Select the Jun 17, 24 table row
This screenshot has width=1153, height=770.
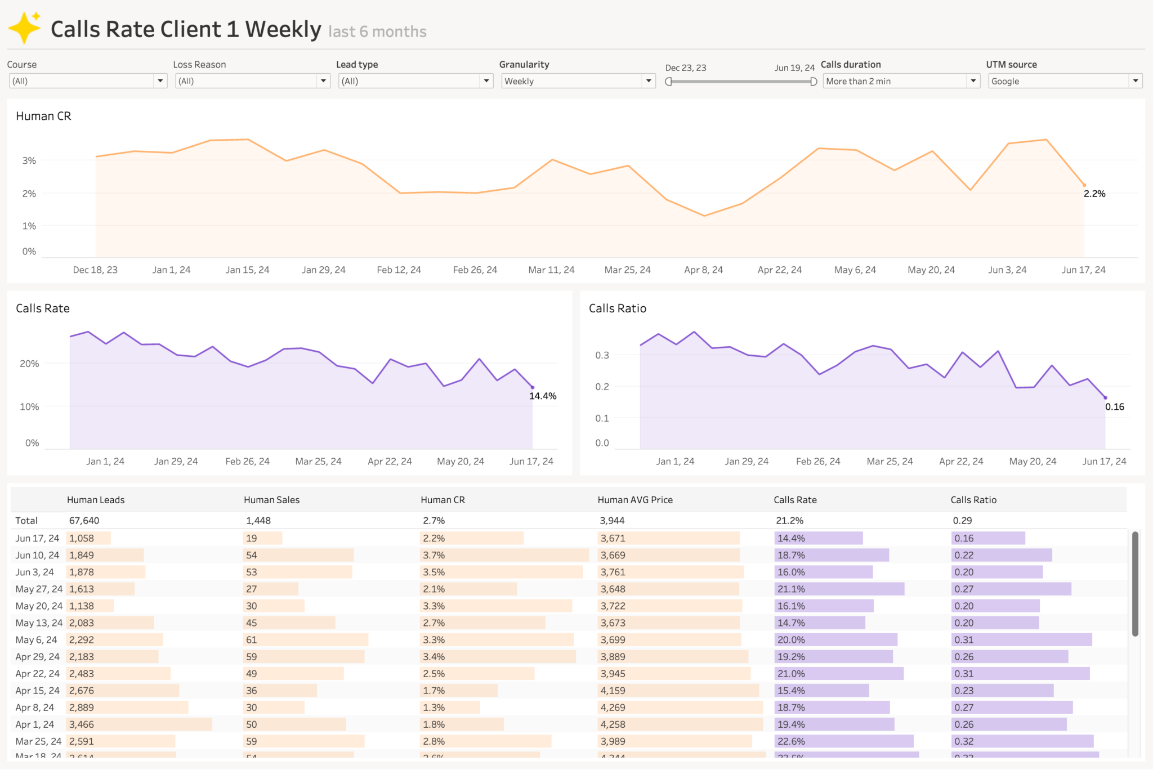point(37,538)
